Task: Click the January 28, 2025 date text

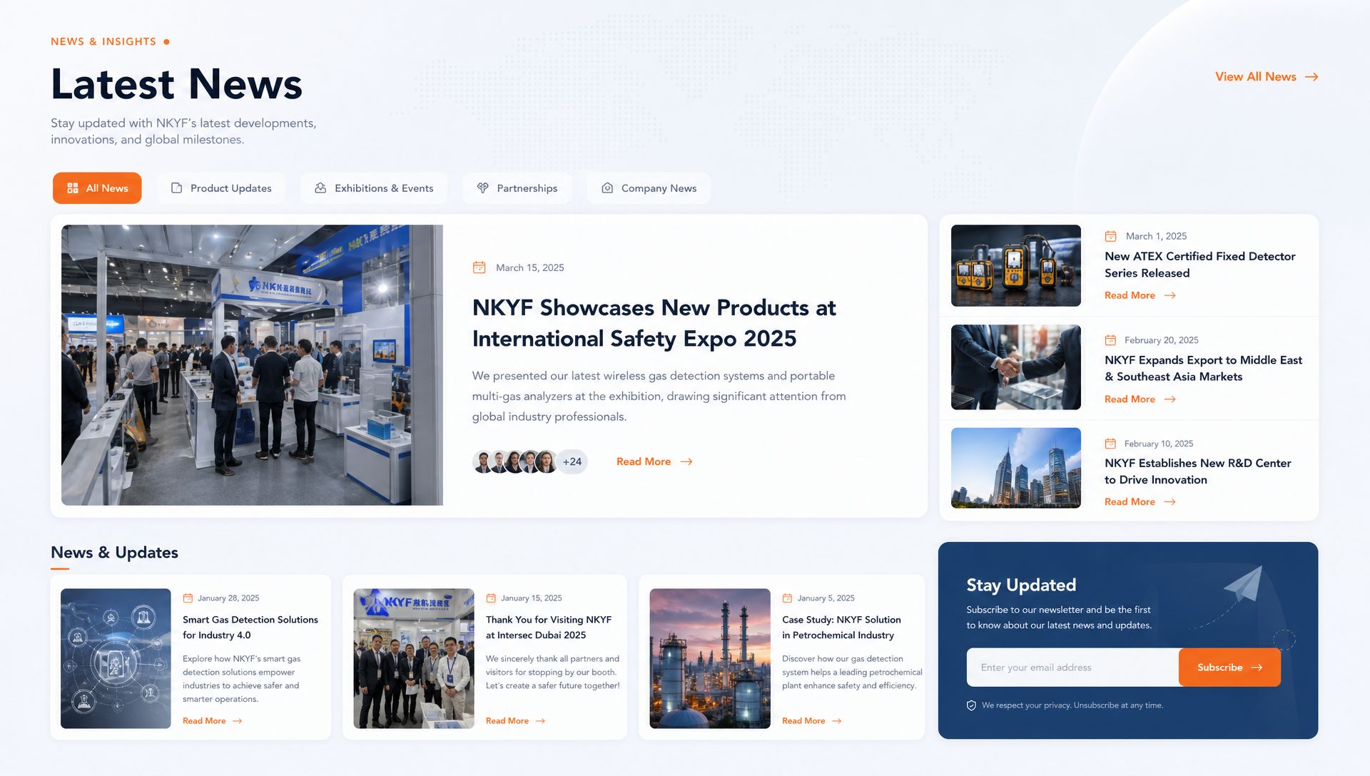Action: 228,598
